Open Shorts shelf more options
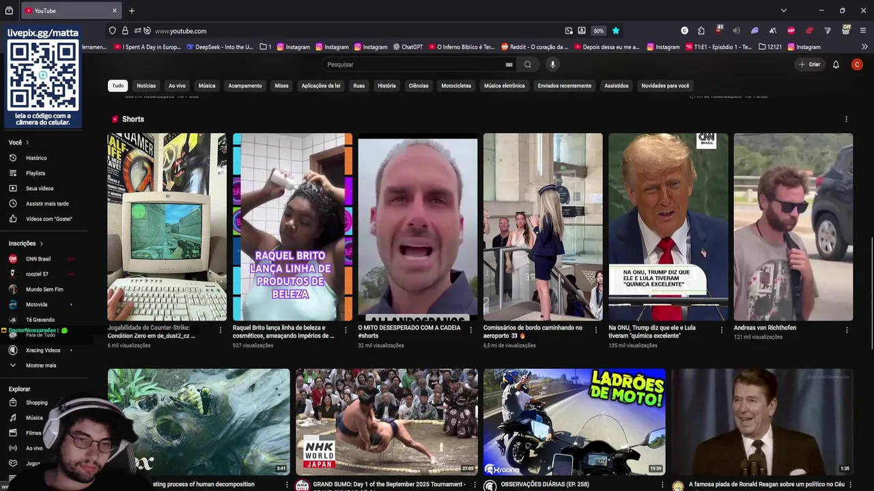The image size is (874, 491). [846, 119]
